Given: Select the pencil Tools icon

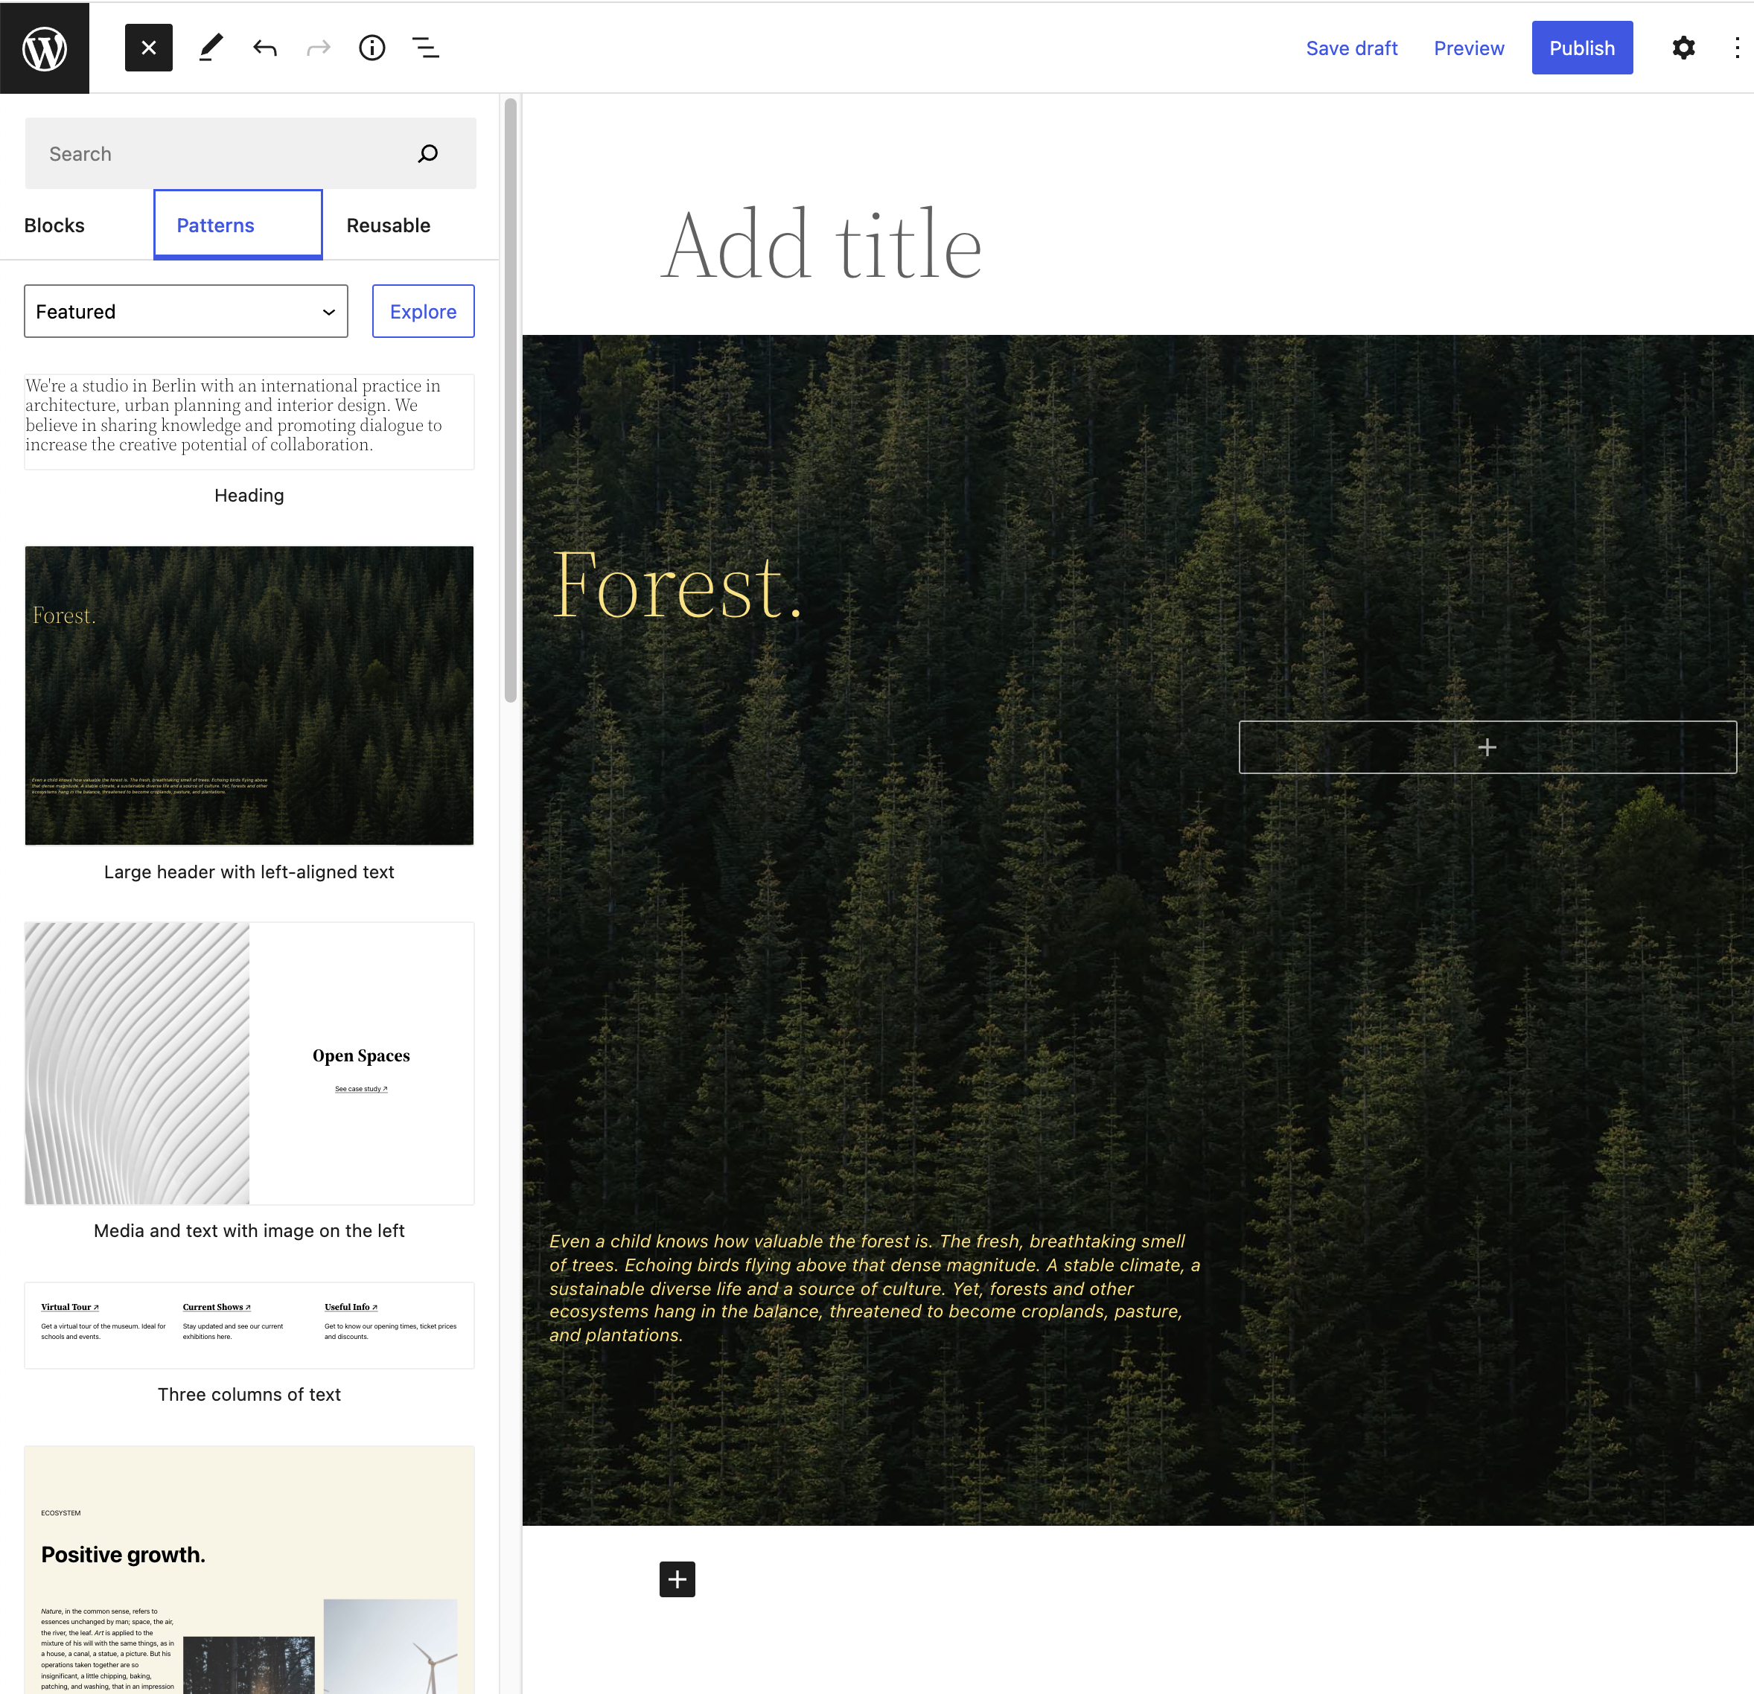Looking at the screenshot, I should click(211, 48).
